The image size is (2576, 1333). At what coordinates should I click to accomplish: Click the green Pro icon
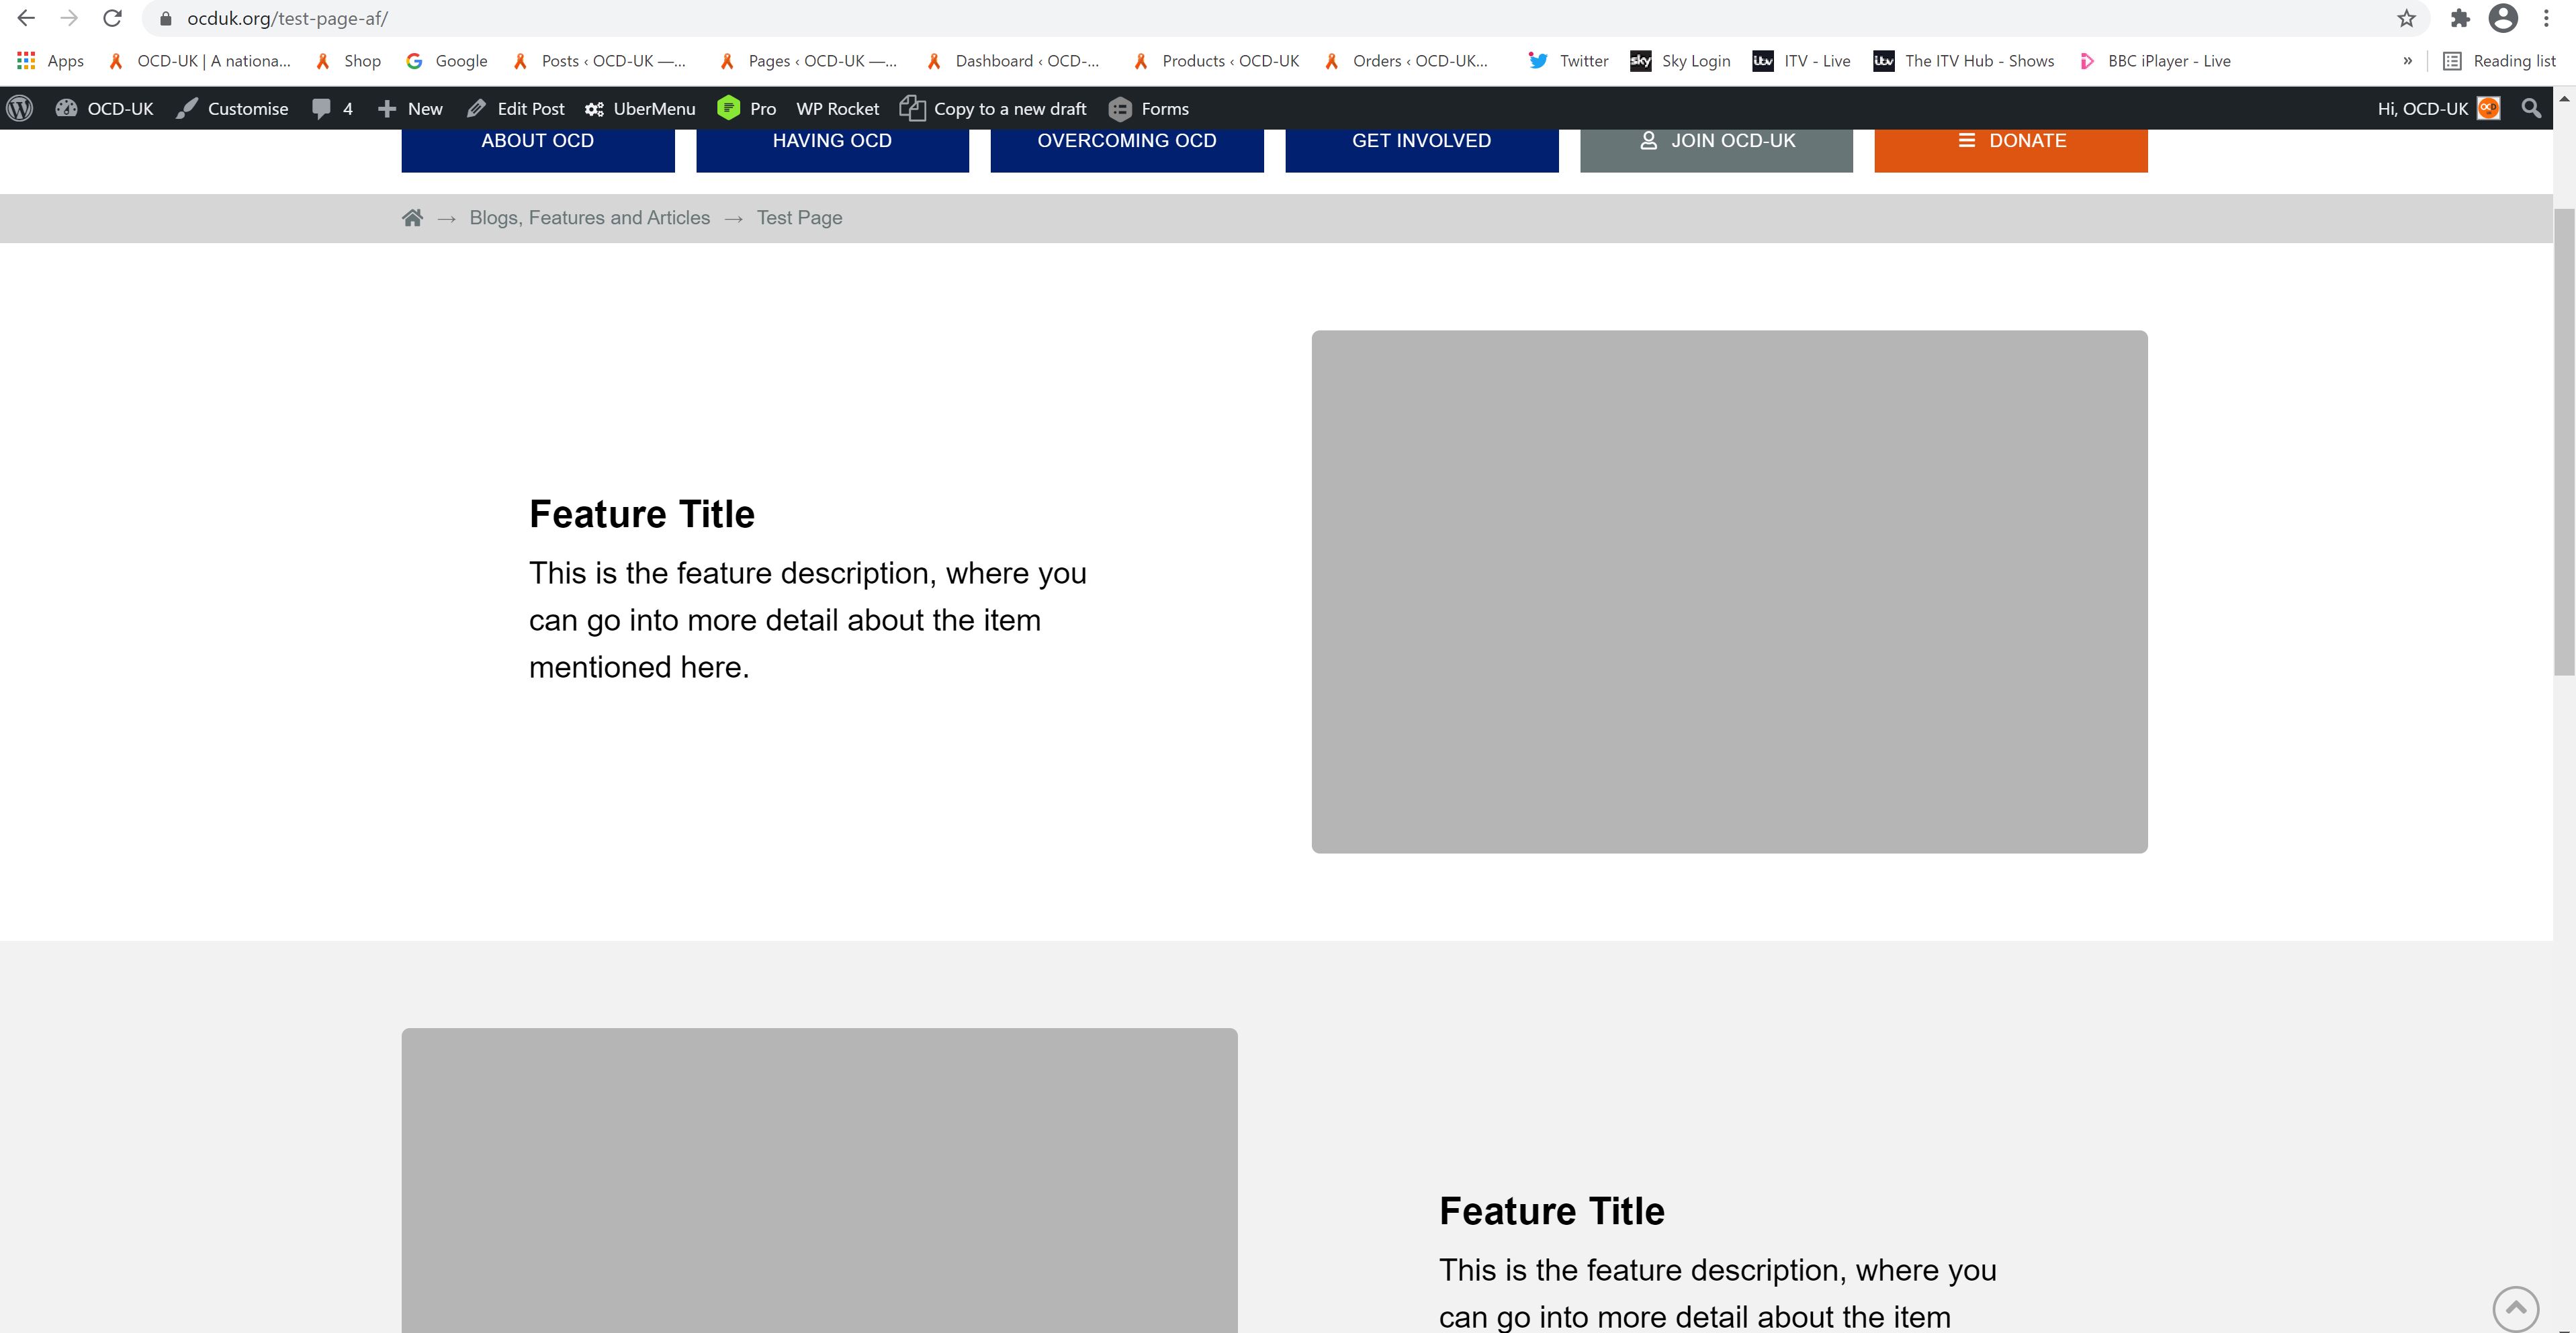[x=729, y=109]
